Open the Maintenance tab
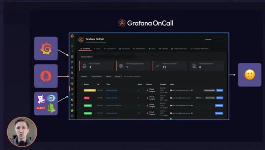Image resolution: width=265 pixels, height=150 pixels. [x=139, y=49]
